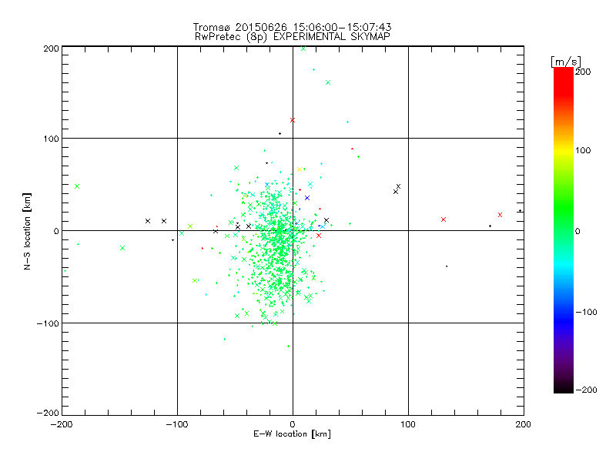Click the rightmost red X marker near 180 km east
616x462 pixels.
click(500, 215)
